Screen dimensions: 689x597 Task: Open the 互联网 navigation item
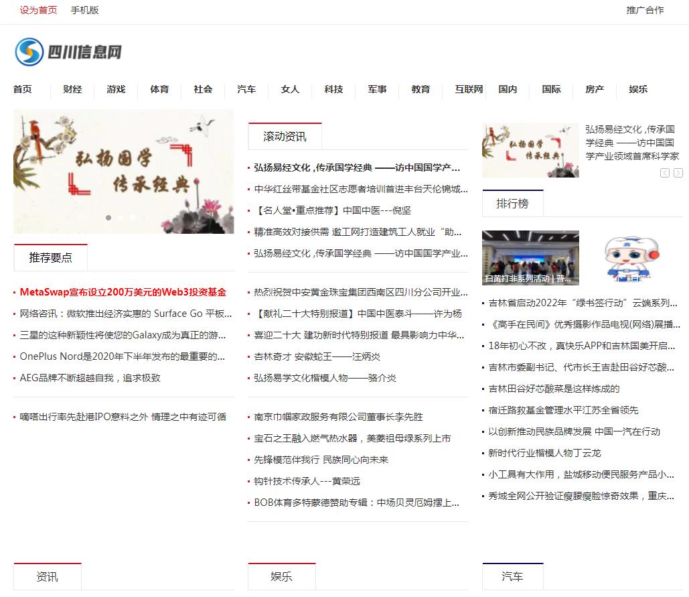(469, 89)
